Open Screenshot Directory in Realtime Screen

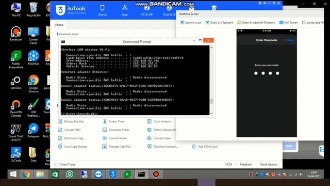256,23
